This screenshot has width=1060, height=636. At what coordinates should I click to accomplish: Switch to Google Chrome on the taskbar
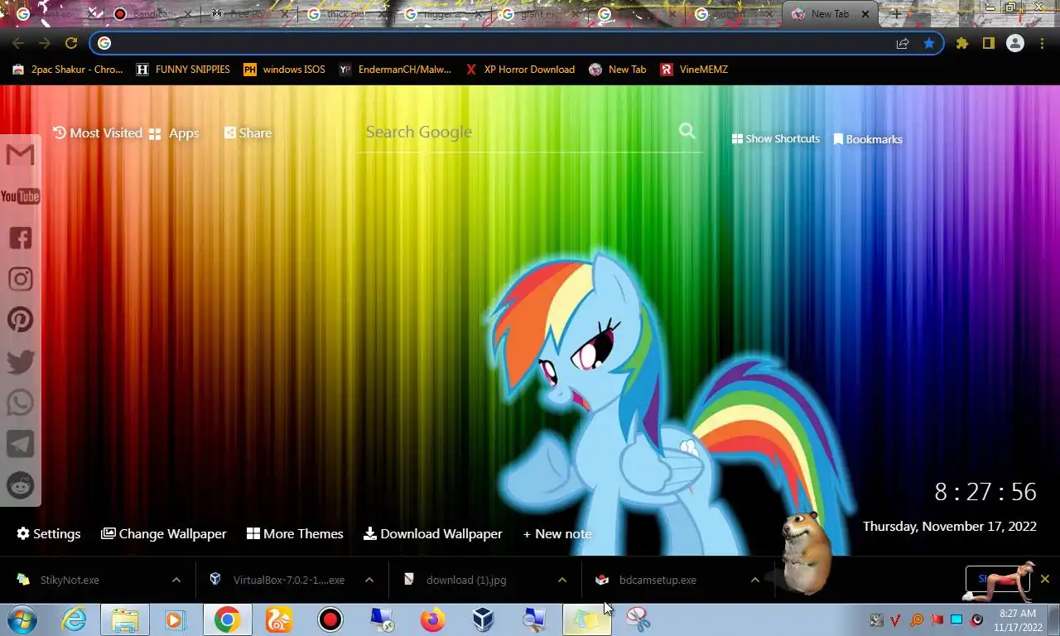point(228,619)
